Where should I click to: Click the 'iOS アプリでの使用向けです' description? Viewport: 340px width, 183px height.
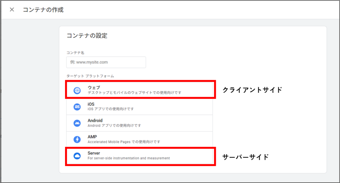pyautogui.click(x=111, y=109)
